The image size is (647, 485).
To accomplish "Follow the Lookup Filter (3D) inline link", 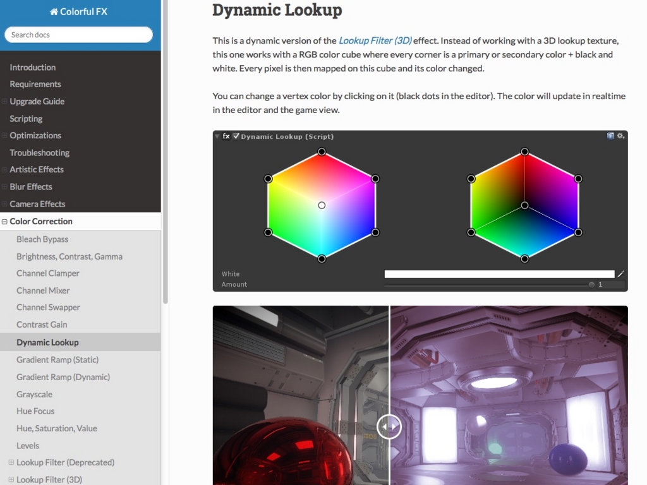I will [x=375, y=41].
